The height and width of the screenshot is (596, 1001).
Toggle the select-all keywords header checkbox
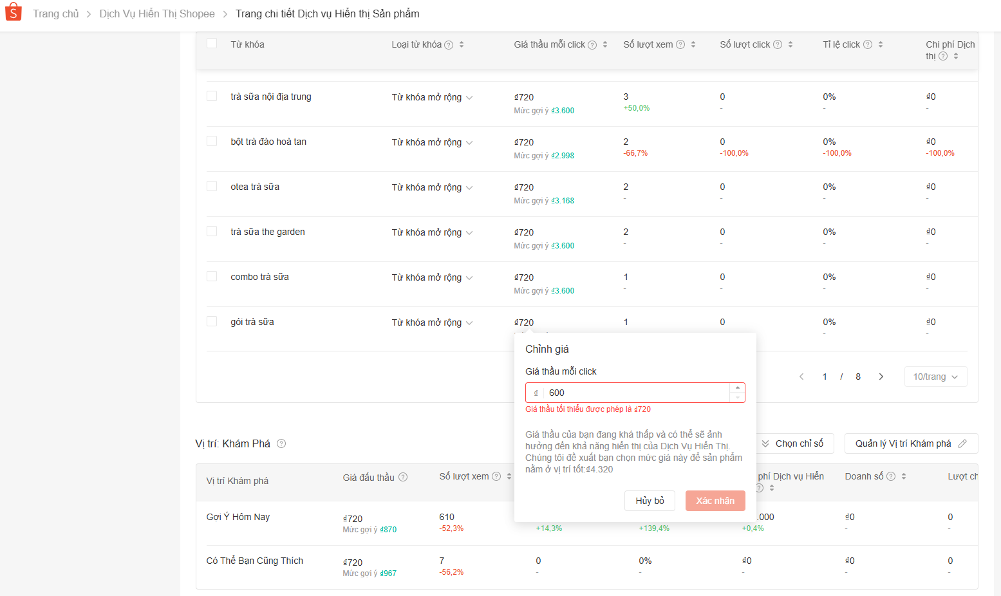[212, 43]
